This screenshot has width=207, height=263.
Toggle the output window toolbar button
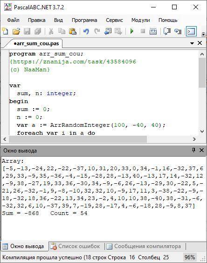(x=191, y=31)
